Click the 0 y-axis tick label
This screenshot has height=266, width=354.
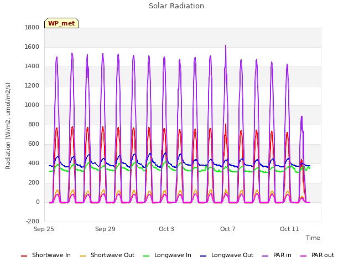coord(38,202)
